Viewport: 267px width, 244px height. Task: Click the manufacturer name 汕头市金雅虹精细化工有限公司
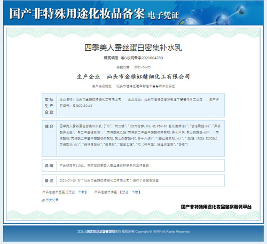tap(148, 77)
